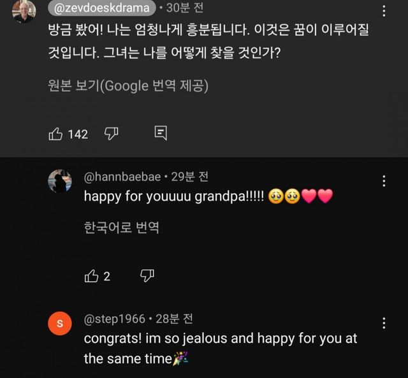Dislike the @zevdoeskdrama comment
This screenshot has height=378, width=408.
coord(112,134)
